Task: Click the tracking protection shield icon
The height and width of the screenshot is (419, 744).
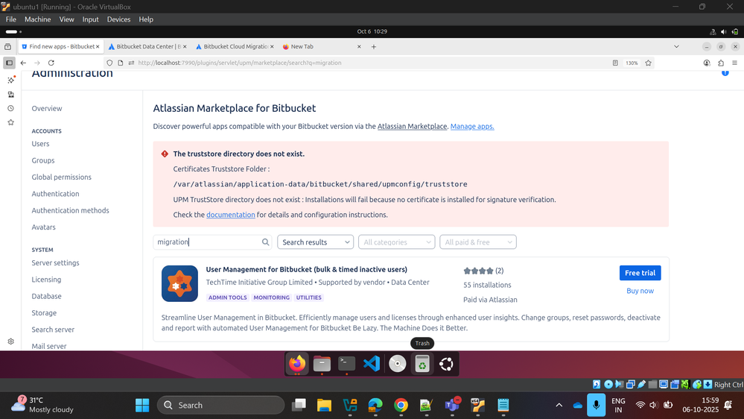Action: click(109, 63)
